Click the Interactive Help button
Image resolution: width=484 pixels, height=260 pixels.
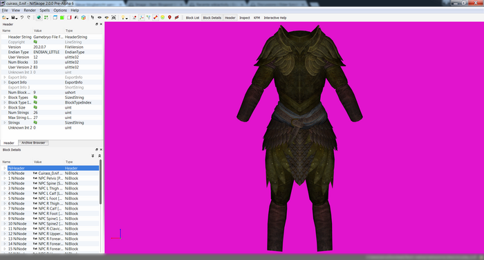tap(275, 17)
